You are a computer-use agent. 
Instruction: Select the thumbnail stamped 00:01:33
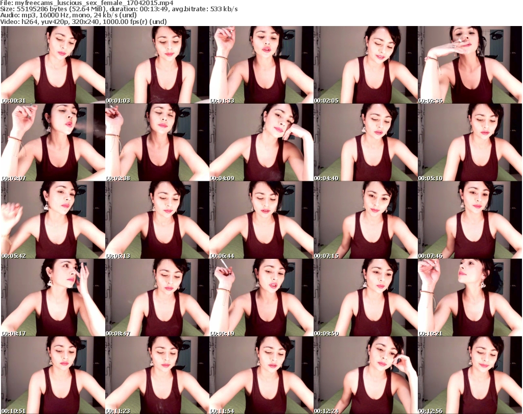261,65
